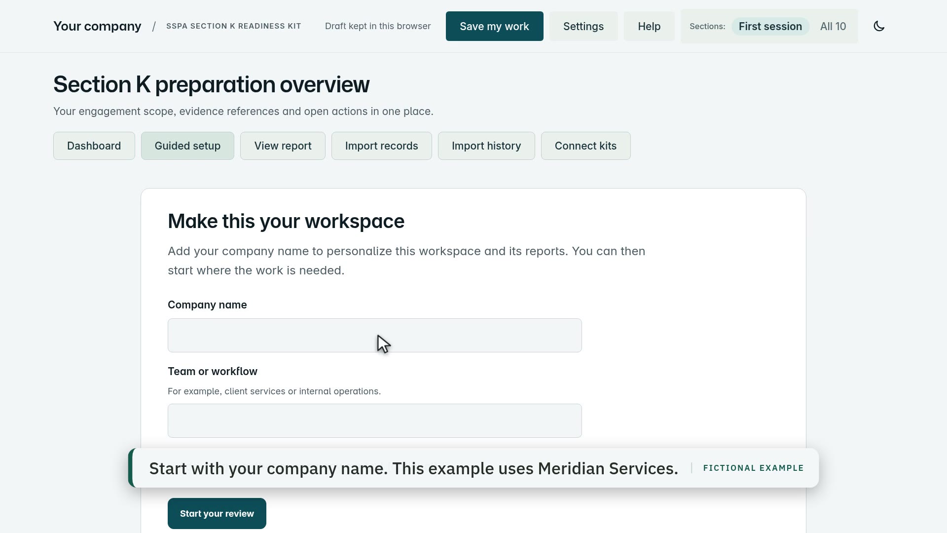Open the Help page

[x=649, y=26]
